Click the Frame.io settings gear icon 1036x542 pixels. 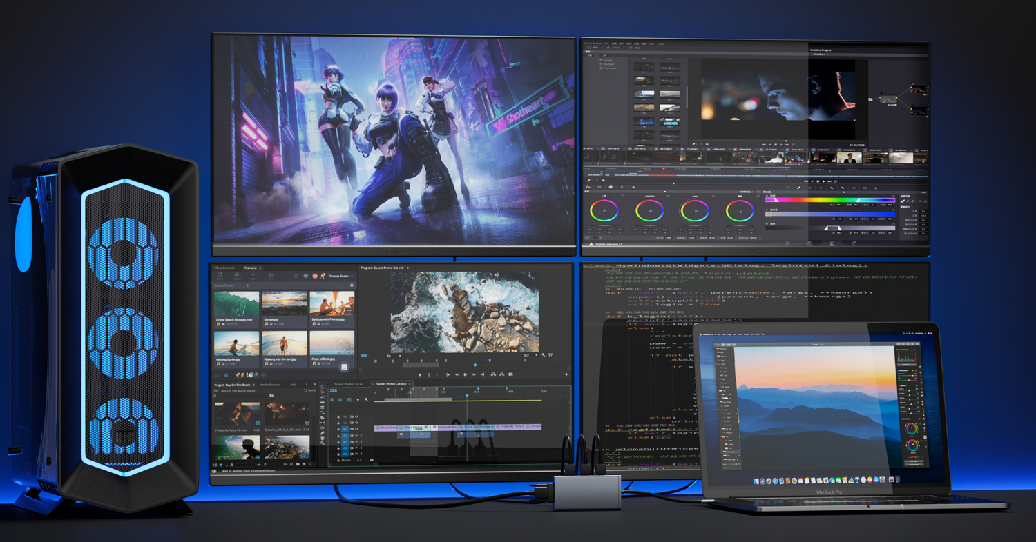(x=352, y=285)
